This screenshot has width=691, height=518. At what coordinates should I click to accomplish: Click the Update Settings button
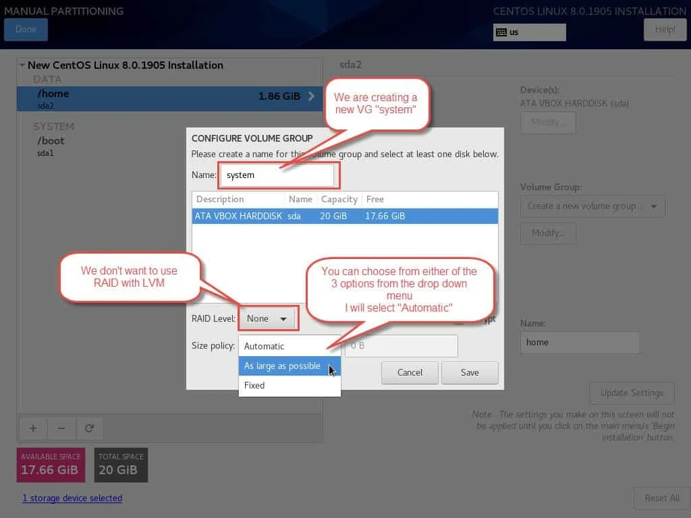point(632,393)
